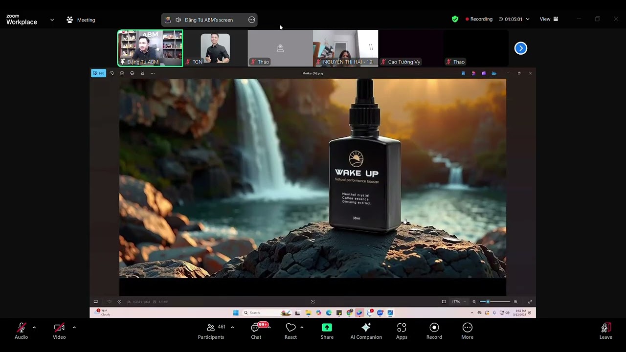Image resolution: width=626 pixels, height=352 pixels.
Task: Click zoom in magnifier in Photos
Action: (x=515, y=302)
